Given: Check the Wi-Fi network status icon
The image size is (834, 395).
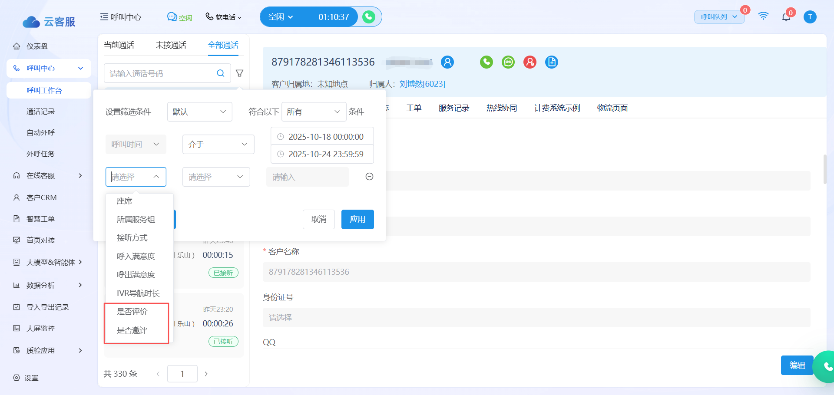Looking at the screenshot, I should [x=763, y=16].
